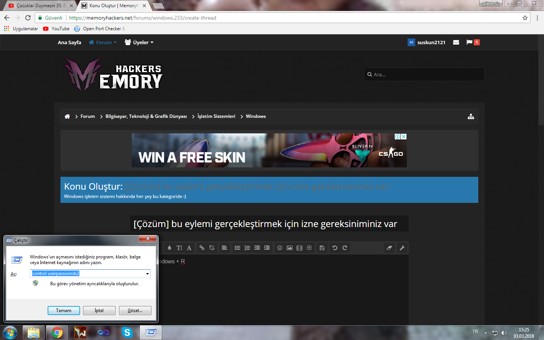Click the Chrome address bar URL
The image size is (544, 340).
click(143, 18)
